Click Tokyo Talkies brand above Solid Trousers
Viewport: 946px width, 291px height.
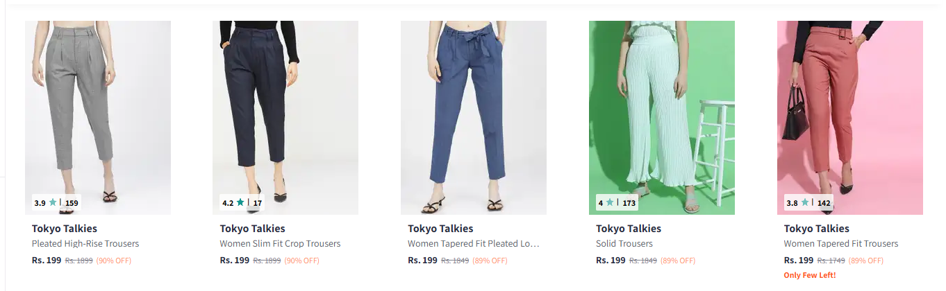[x=629, y=229]
